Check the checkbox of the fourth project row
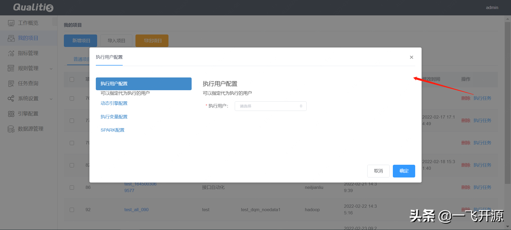The image size is (511, 230). coord(72,165)
